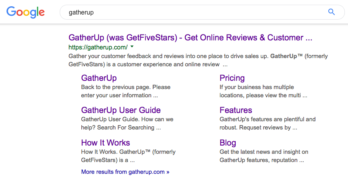348x184 pixels.
Task: Expand the green arrow beside the gatherup.com URL
Action: [x=132, y=47]
